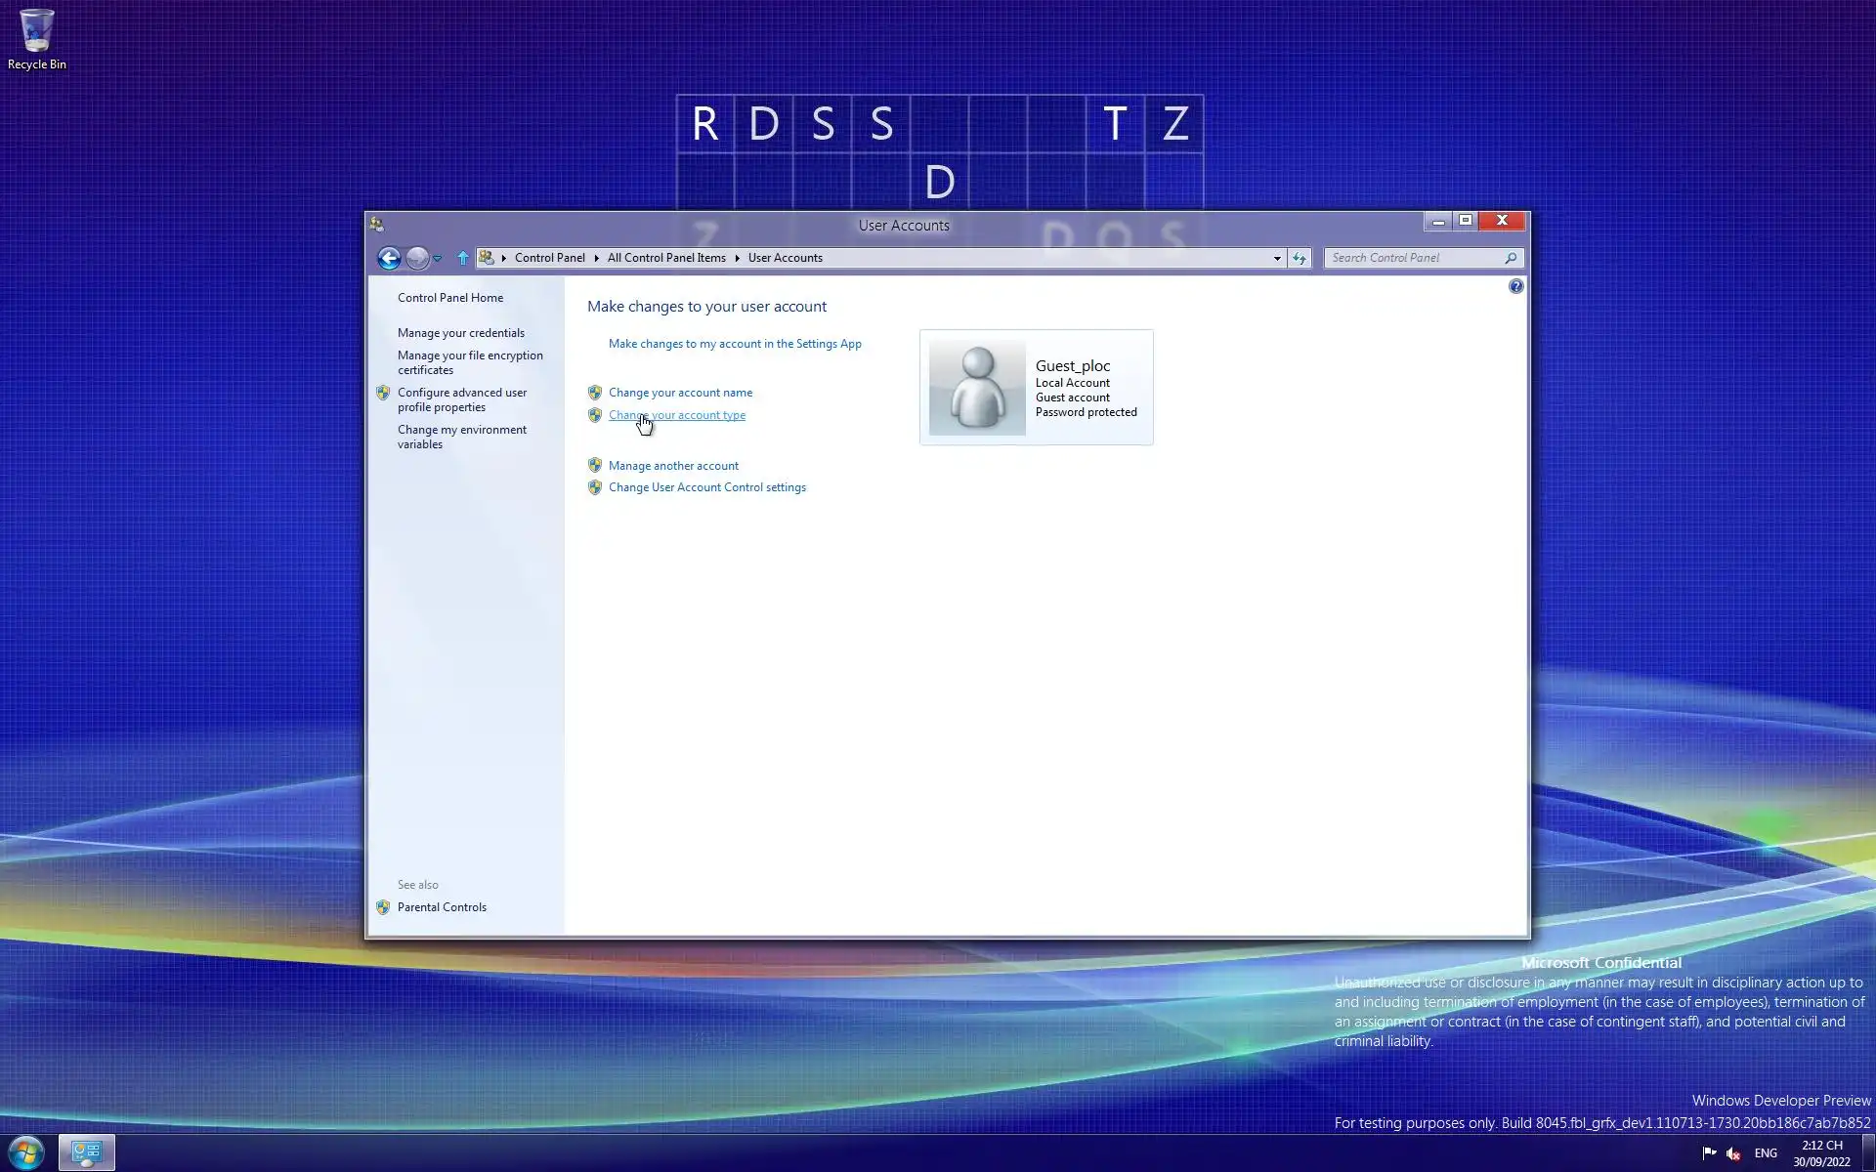1876x1172 pixels.
Task: Click the muted volume tray icon
Action: pyautogui.click(x=1733, y=1153)
